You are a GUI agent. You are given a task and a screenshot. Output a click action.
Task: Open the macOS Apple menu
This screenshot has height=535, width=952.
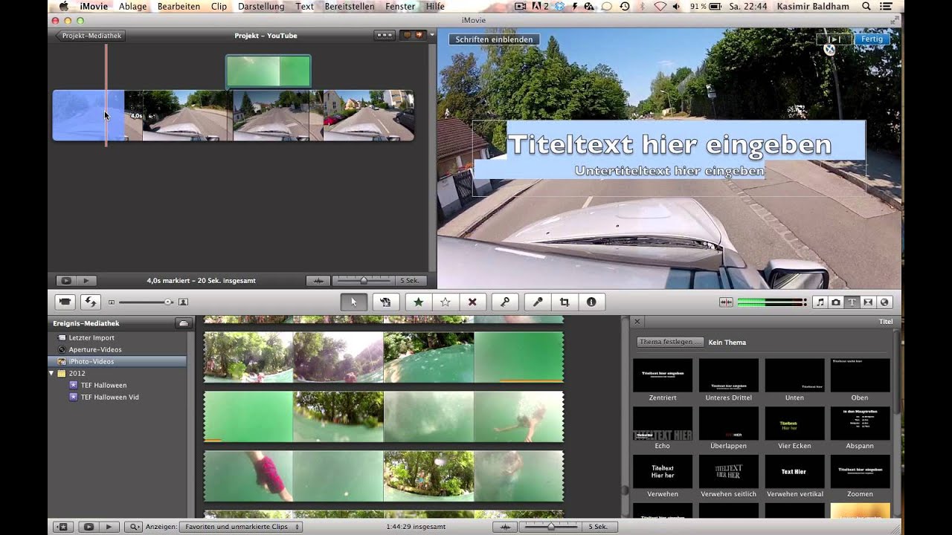pos(64,6)
